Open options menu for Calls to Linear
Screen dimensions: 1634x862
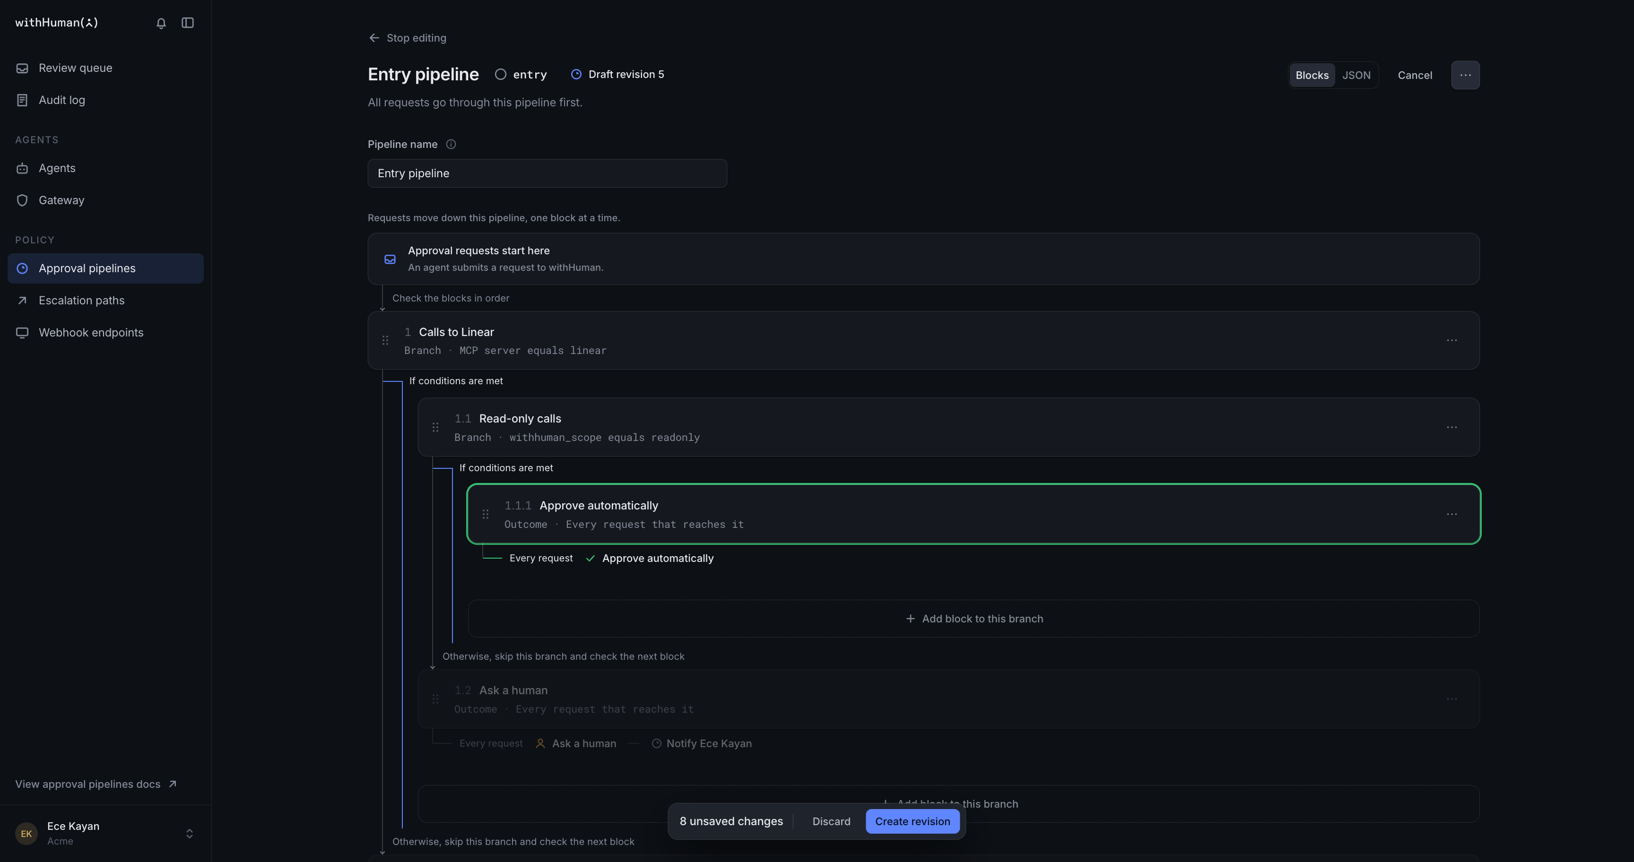(x=1452, y=340)
